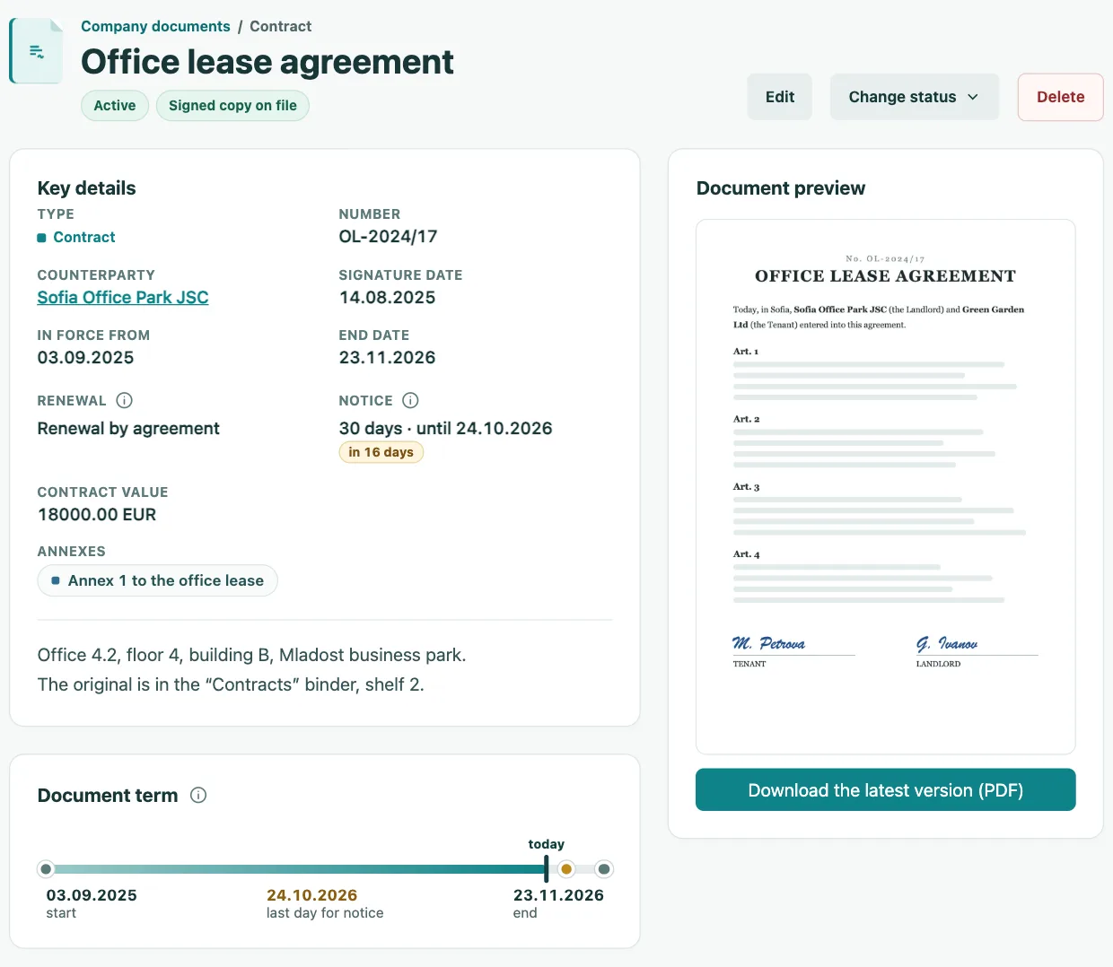Viewport: 1113px width, 967px height.
Task: Delete the office lease agreement
Action: [x=1060, y=97]
